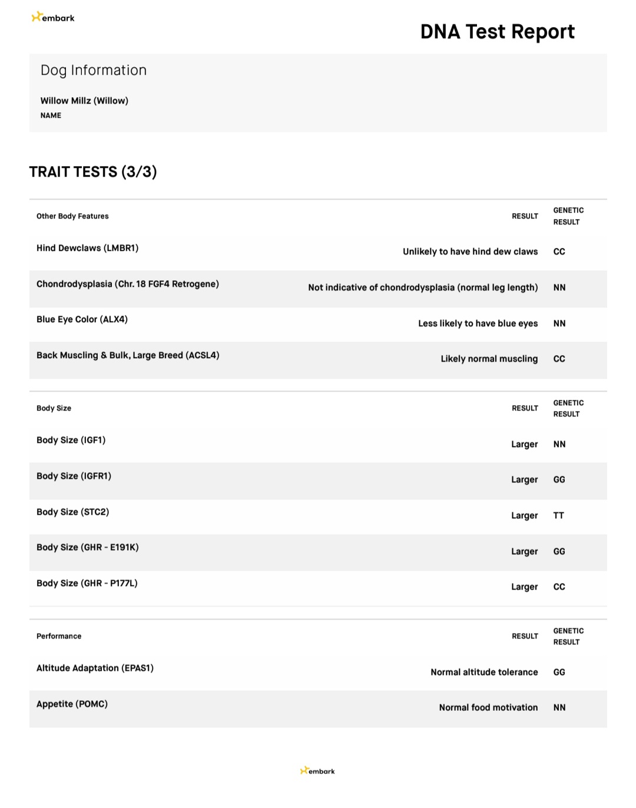The width and height of the screenshot is (636, 808).
Task: Select the Dog Information heading
Action: pyautogui.click(x=94, y=70)
